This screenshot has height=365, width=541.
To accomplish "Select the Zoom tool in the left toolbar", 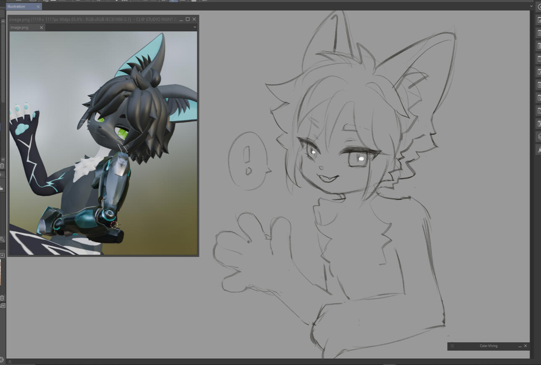I will 2,360.
